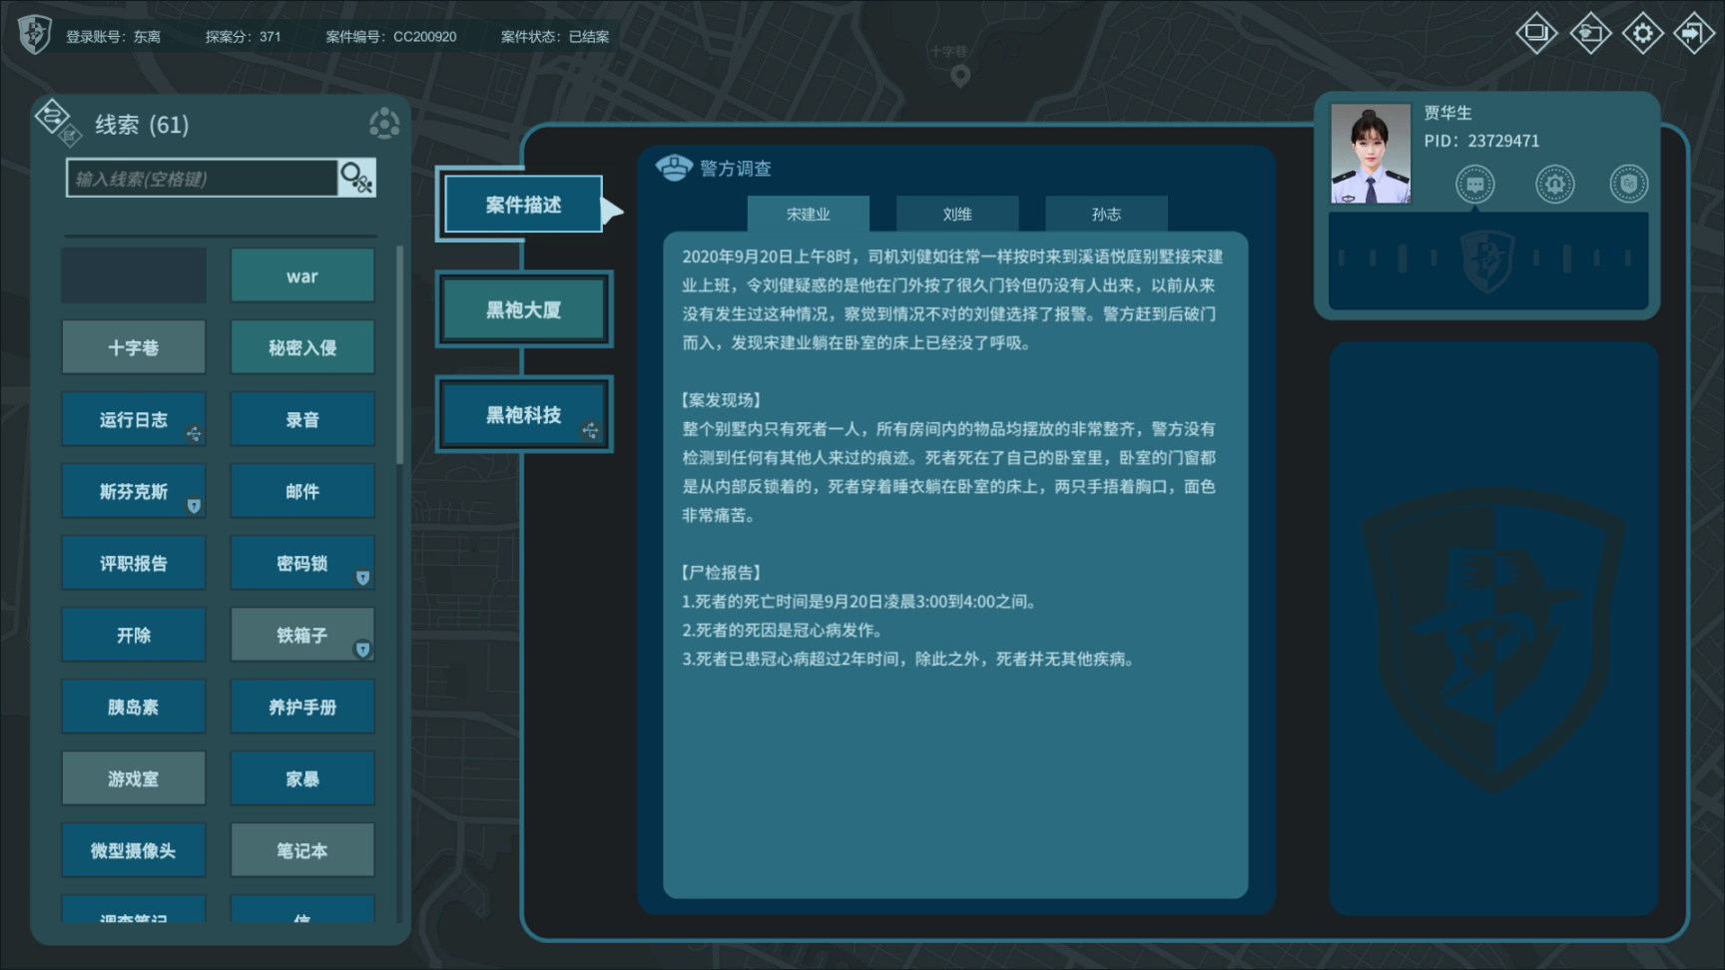Screen dimensions: 1725x970
Task: Click the 警方调查 heading text
Action: [x=736, y=169]
